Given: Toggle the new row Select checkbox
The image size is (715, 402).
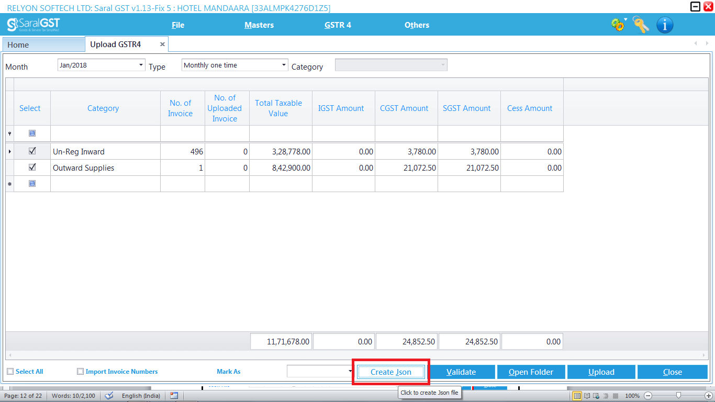Looking at the screenshot, I should tap(32, 184).
